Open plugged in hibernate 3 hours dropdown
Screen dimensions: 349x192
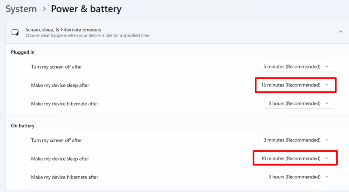(299, 103)
